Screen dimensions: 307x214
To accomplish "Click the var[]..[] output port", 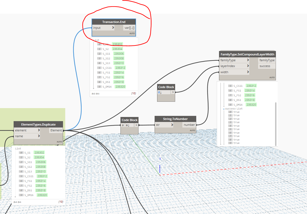I will click(129, 28).
